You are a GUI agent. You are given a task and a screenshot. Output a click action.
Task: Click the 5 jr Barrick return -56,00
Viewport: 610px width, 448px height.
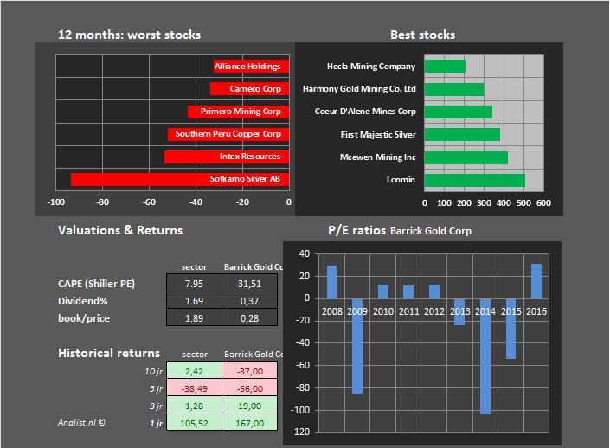[x=248, y=387]
